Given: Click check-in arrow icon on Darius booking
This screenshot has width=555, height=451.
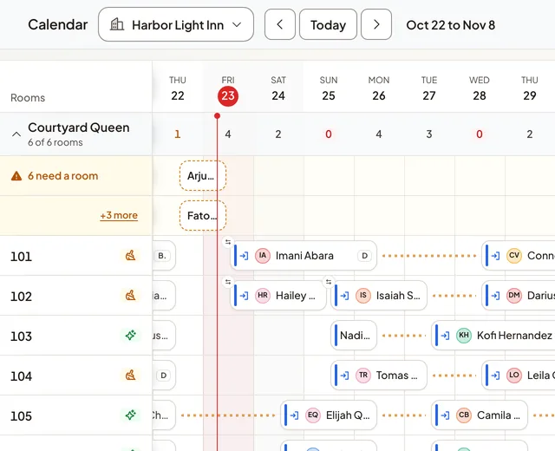Looking at the screenshot, I should pyautogui.click(x=495, y=296).
